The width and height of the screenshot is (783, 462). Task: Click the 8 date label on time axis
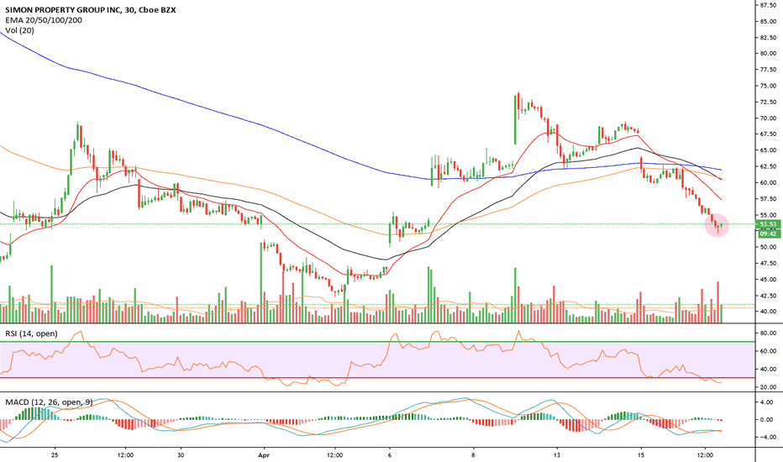pos(473,455)
